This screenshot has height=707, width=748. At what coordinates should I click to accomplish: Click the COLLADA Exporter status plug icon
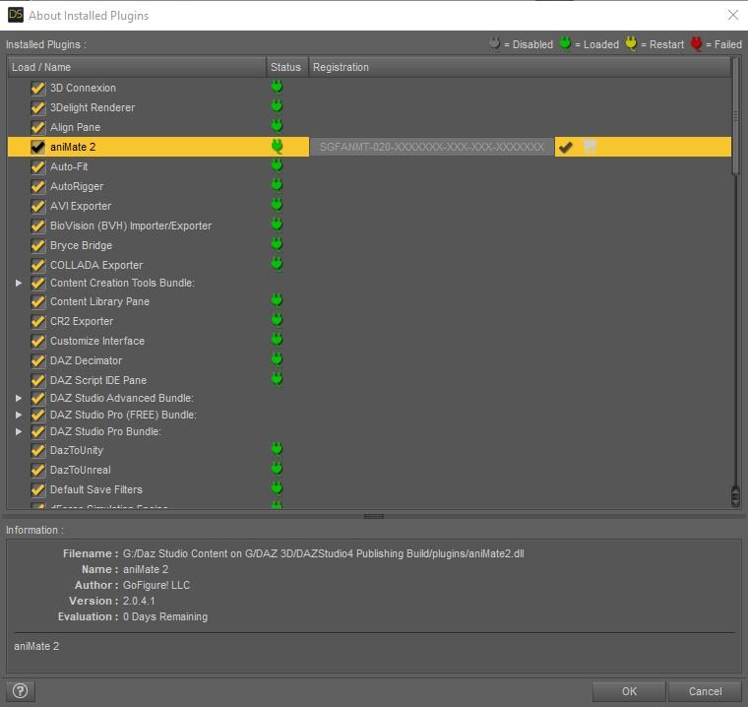pyautogui.click(x=277, y=264)
